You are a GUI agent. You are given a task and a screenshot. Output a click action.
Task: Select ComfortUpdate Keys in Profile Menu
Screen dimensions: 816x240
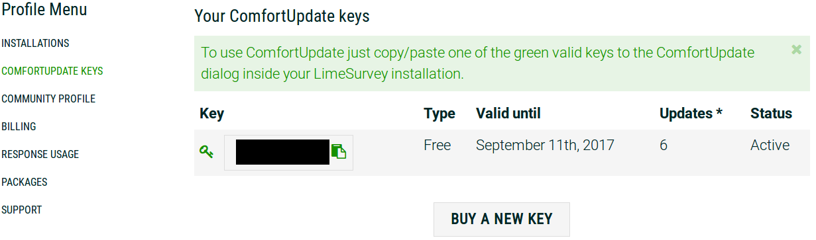[52, 71]
